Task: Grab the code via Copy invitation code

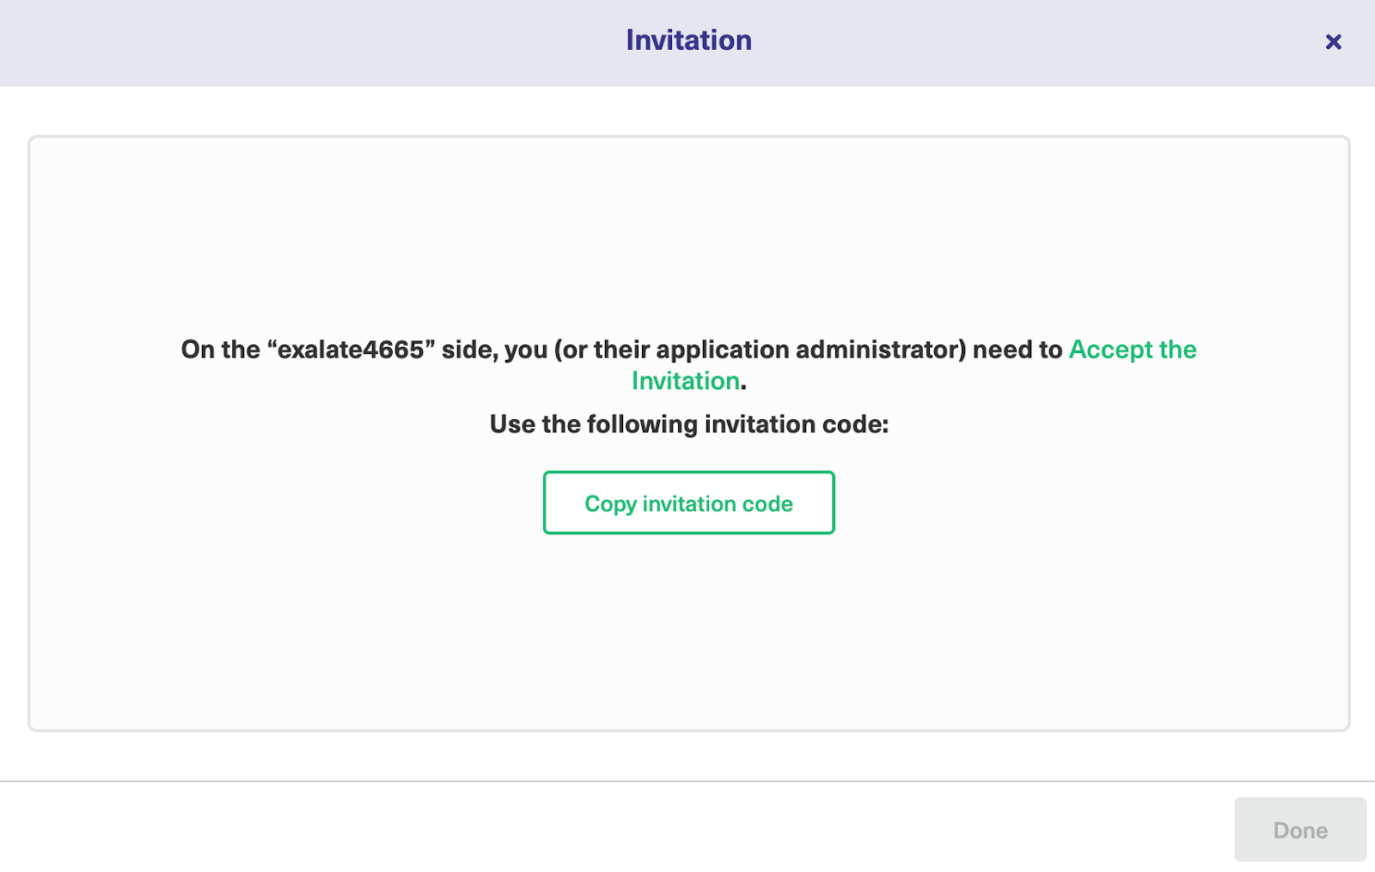Action: (x=687, y=503)
